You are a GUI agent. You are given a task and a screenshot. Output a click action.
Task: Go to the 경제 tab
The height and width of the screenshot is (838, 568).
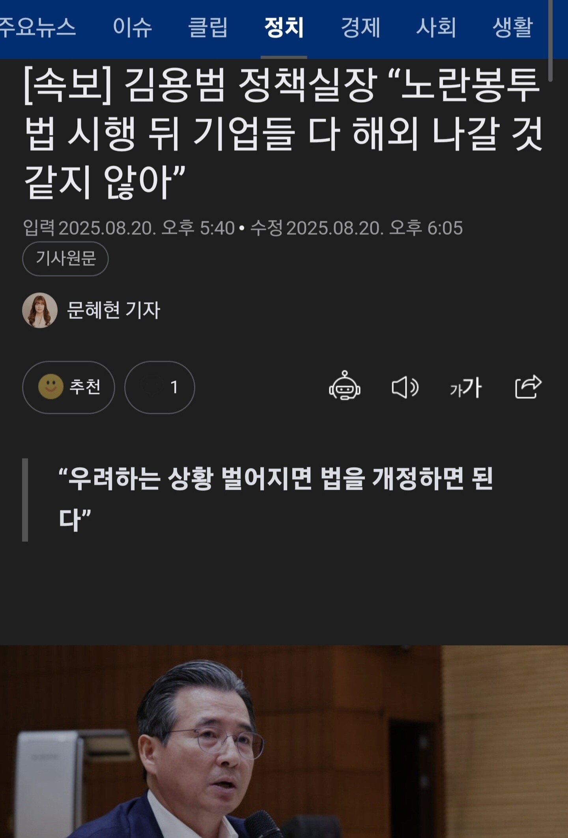[x=361, y=28]
